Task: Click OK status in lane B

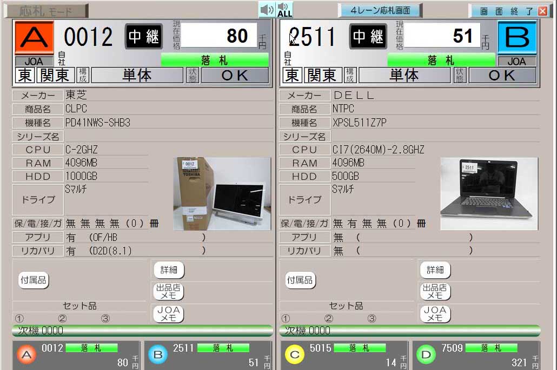Action: pyautogui.click(x=502, y=75)
